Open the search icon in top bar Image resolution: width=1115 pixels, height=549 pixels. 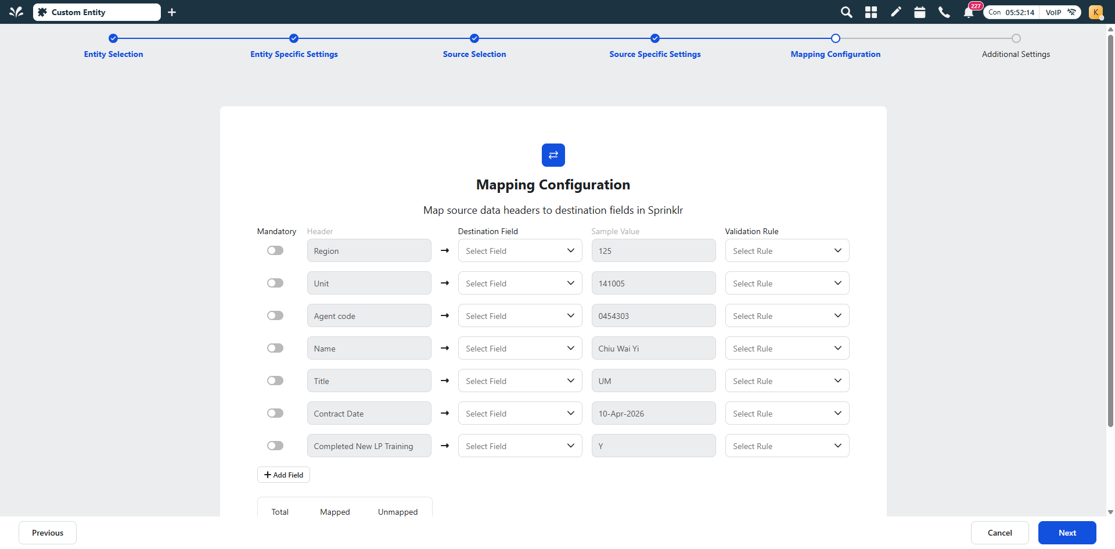pyautogui.click(x=847, y=12)
